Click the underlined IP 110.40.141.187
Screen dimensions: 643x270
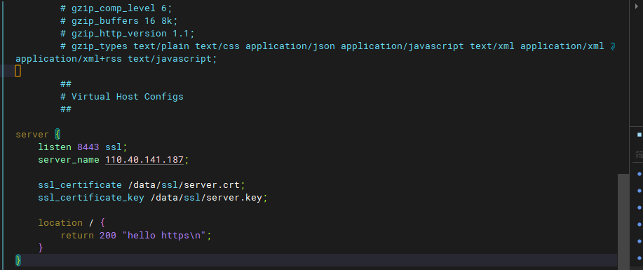pyautogui.click(x=144, y=160)
